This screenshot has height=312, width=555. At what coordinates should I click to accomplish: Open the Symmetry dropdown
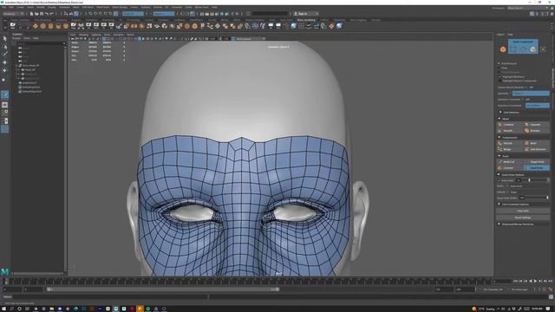[x=531, y=94]
